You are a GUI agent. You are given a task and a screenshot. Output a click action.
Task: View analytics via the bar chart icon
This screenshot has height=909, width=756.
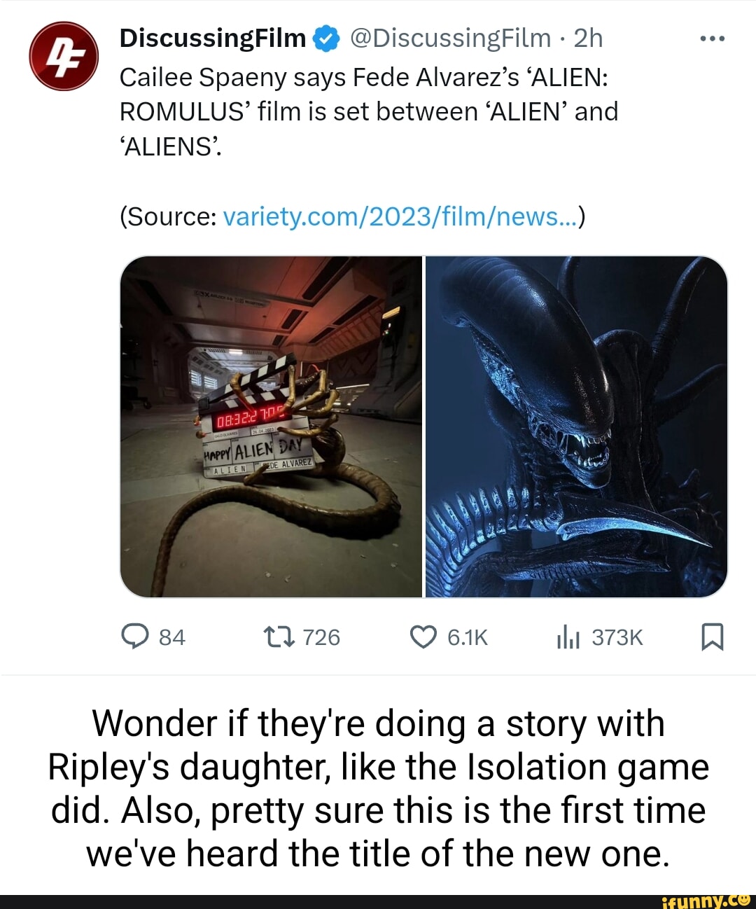[x=568, y=637]
